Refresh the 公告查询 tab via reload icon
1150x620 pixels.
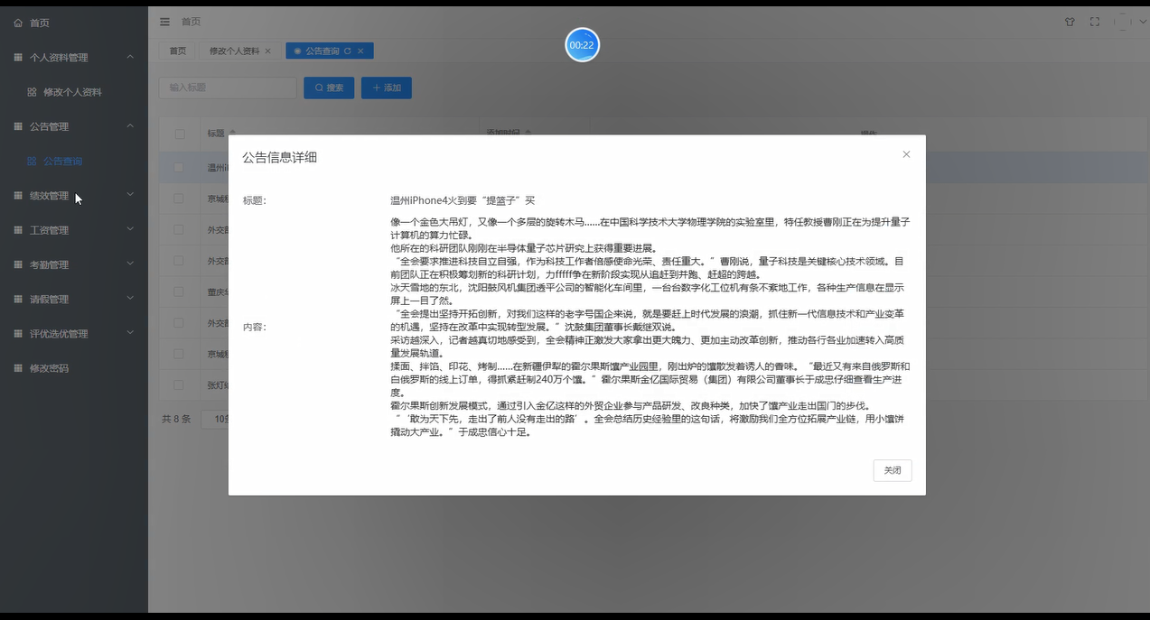tap(347, 51)
